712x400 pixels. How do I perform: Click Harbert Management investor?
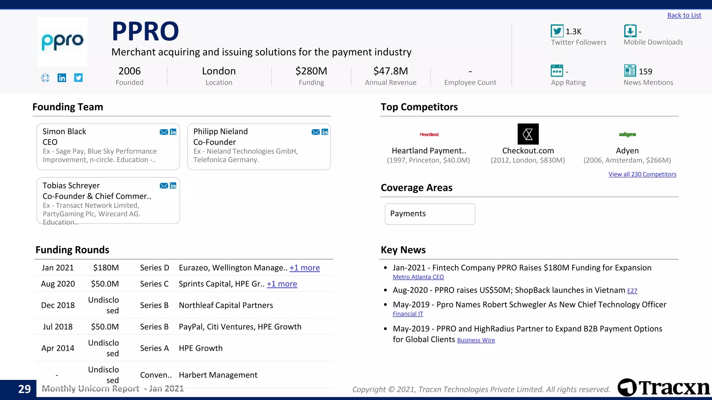pos(218,375)
